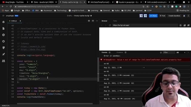This screenshot has width=191, height=107.
Task: Refresh the sandbox browser preview
Action: (x=110, y=25)
